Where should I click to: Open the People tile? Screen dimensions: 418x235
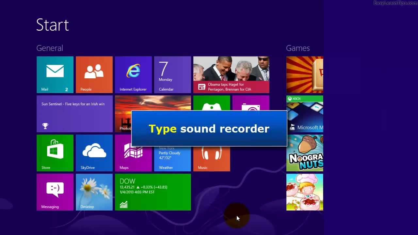[x=94, y=75]
